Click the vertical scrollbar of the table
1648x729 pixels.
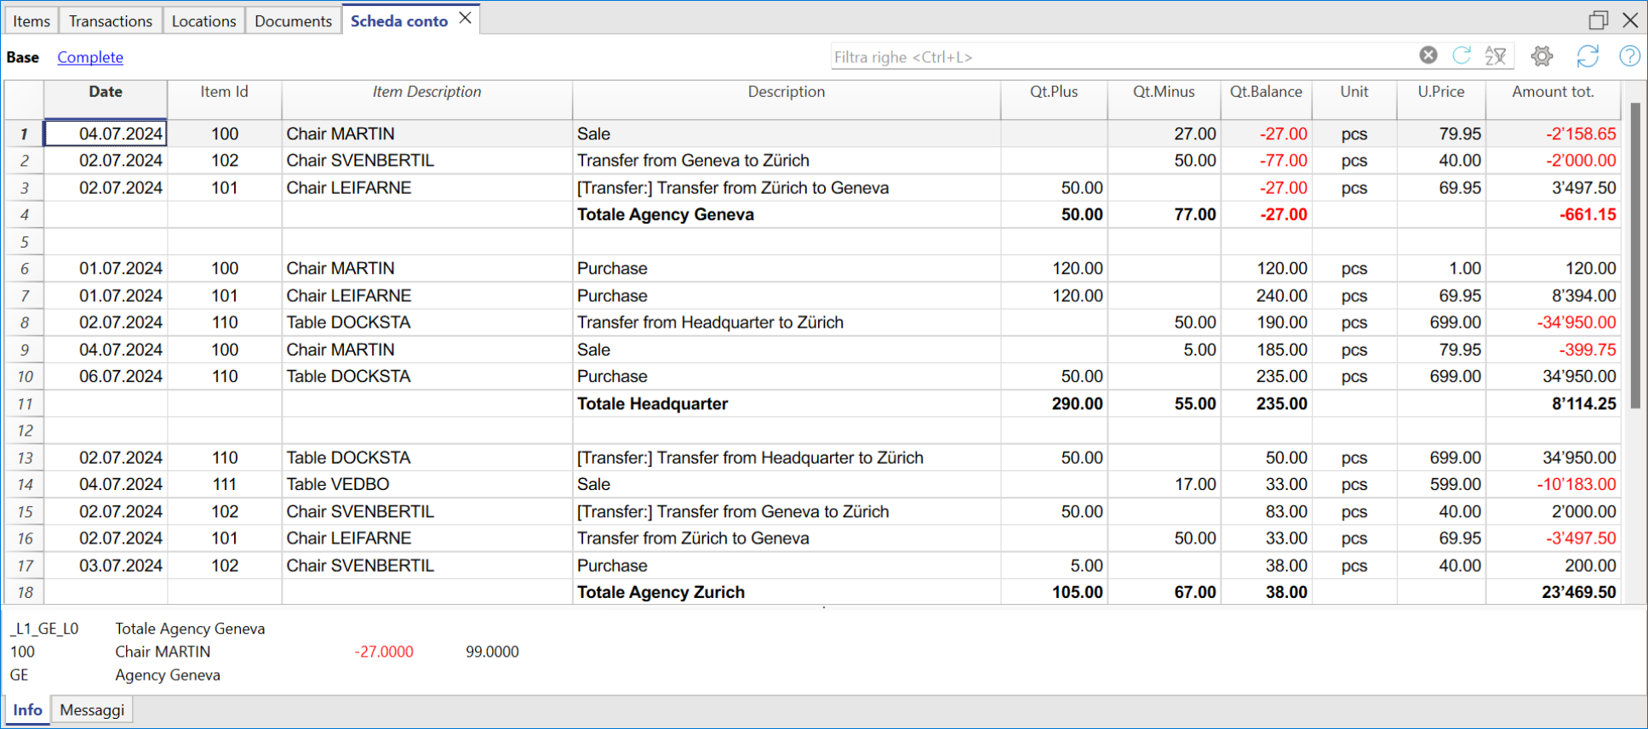[x=1634, y=255]
